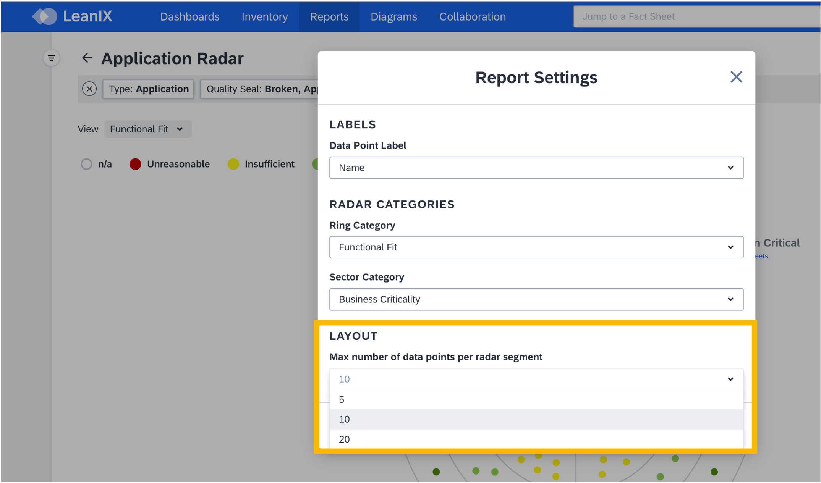The width and height of the screenshot is (821, 483).
Task: Open the Sector Category dropdown
Action: (536, 299)
